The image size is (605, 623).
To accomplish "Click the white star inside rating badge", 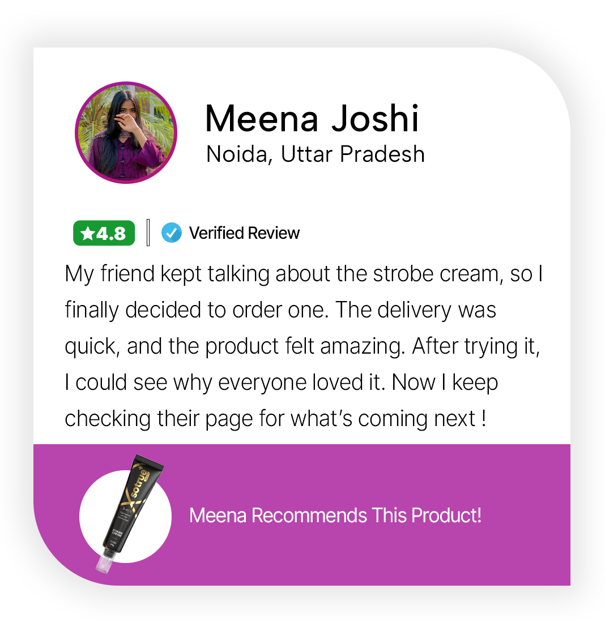I will pos(87,233).
